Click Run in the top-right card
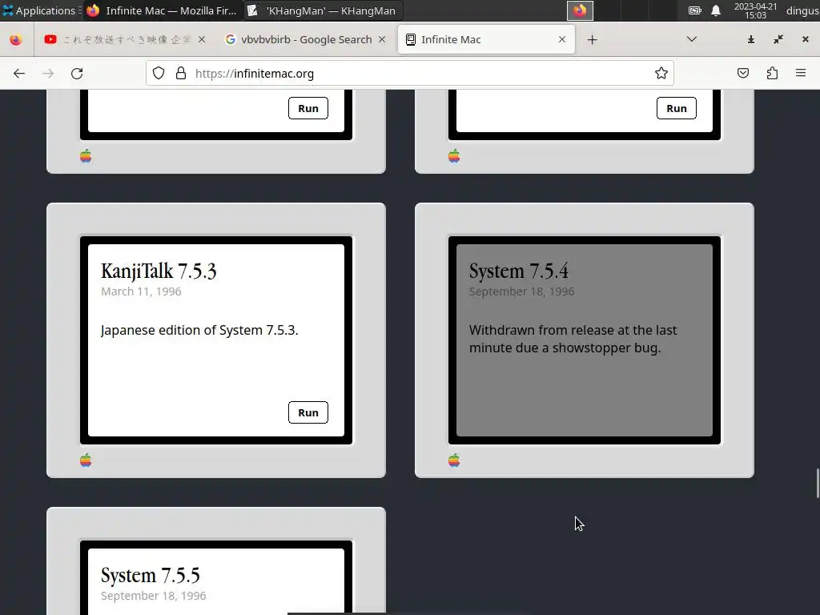The height and width of the screenshot is (615, 820). pos(676,108)
